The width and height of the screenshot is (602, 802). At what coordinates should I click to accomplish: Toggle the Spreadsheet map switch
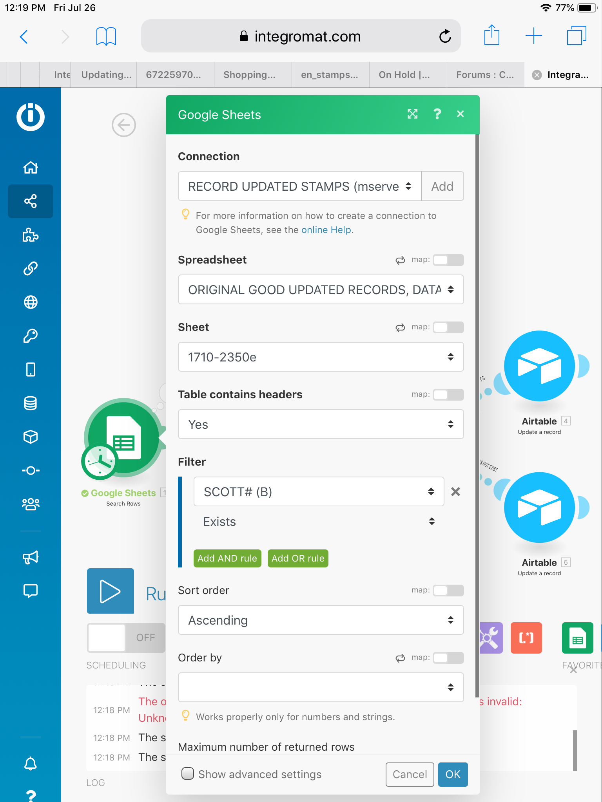448,260
